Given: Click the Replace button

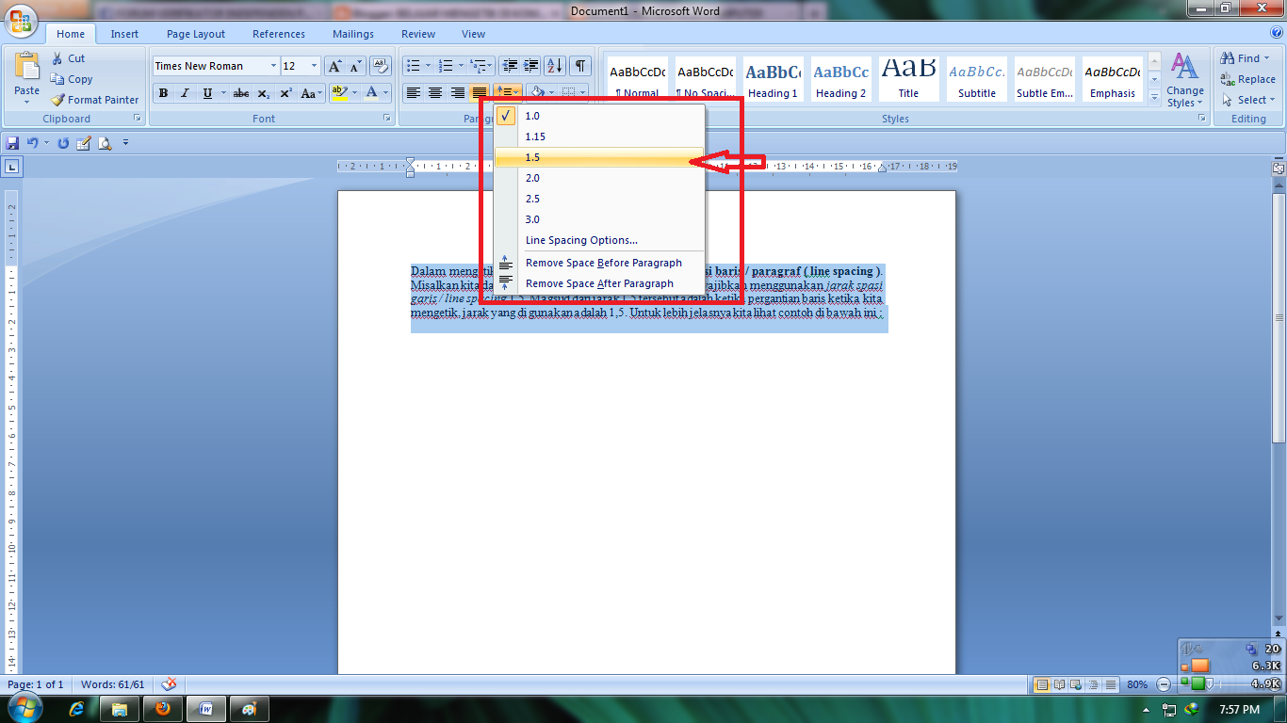Looking at the screenshot, I should (1247, 79).
